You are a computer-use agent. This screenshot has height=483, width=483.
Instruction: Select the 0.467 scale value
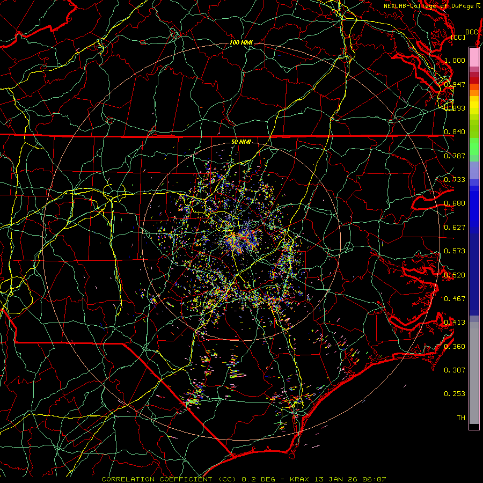point(455,299)
